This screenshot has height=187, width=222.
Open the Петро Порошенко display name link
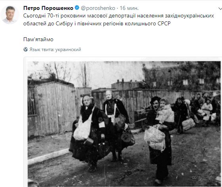coord(48,8)
